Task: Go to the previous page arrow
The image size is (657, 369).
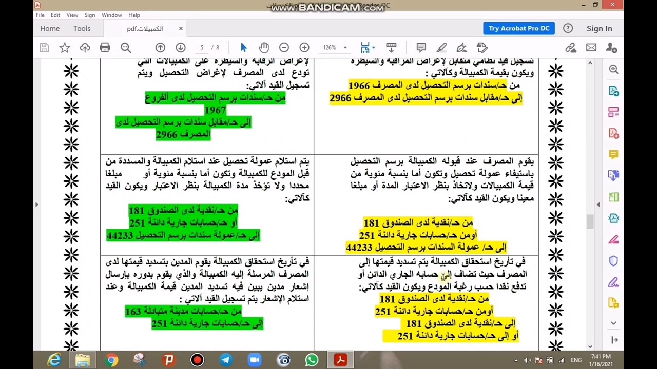Action: (160, 48)
